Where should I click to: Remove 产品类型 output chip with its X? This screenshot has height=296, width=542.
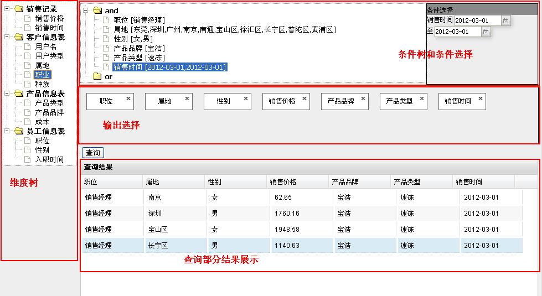point(421,98)
